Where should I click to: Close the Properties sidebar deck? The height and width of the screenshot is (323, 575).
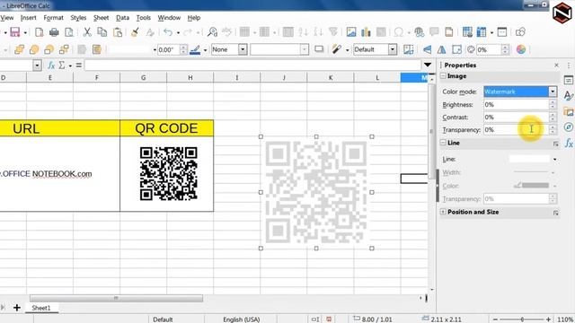point(556,65)
